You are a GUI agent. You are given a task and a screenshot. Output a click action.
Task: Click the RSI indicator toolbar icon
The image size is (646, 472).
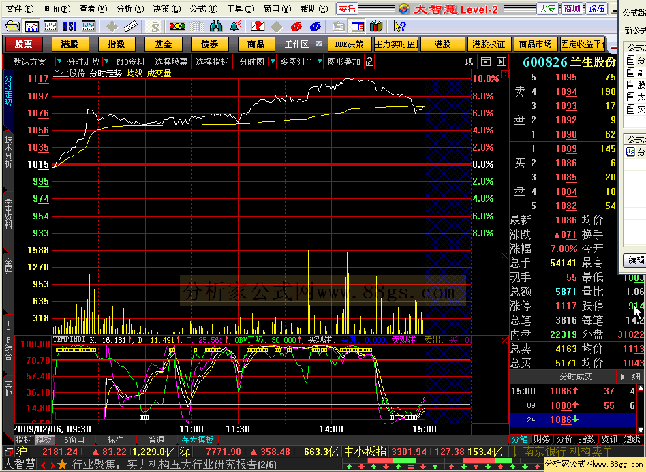(70, 27)
